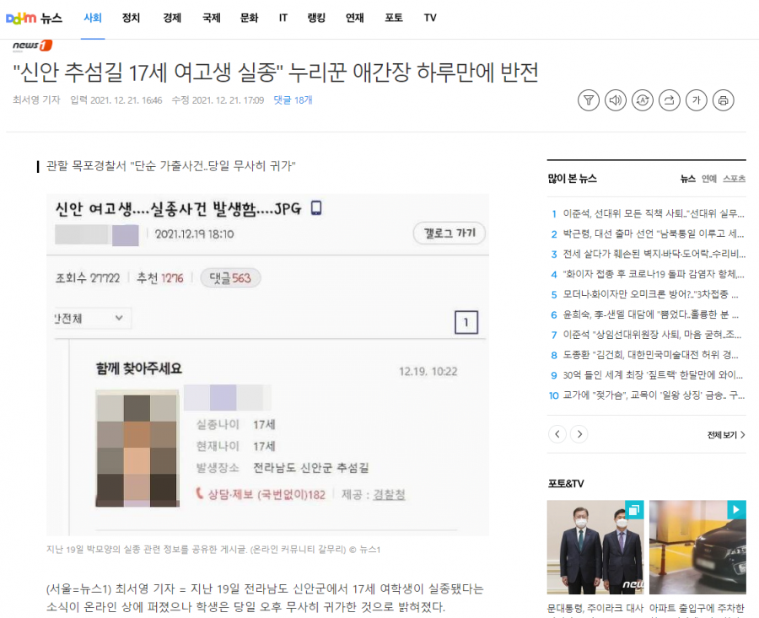
Task: Open 전체 보기 for most-viewed news
Action: (726, 435)
